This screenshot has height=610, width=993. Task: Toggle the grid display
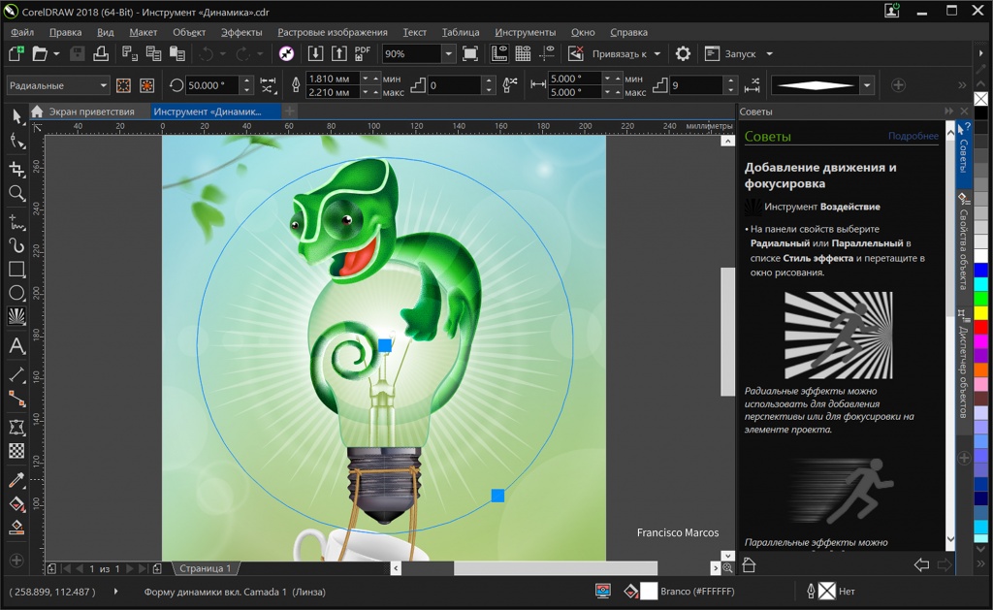click(523, 54)
